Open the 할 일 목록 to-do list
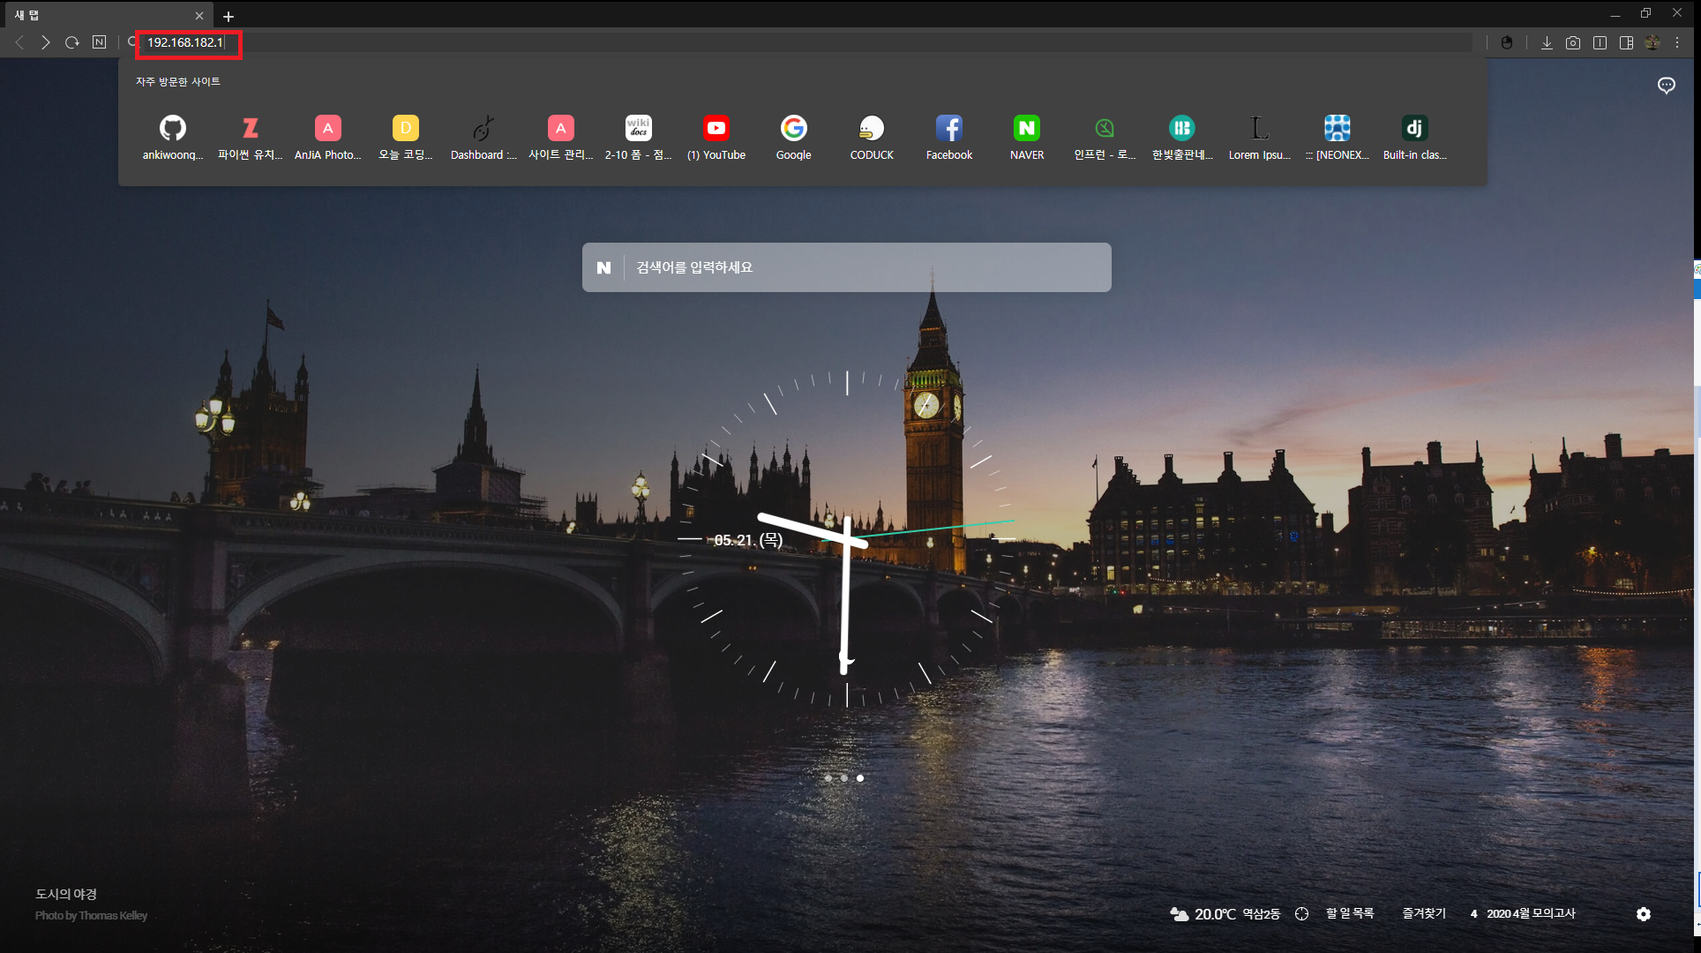Screen dimensions: 1701x953 (1350, 913)
